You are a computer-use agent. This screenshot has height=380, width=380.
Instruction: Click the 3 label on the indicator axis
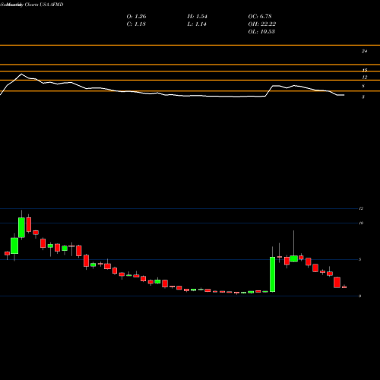point(363,97)
